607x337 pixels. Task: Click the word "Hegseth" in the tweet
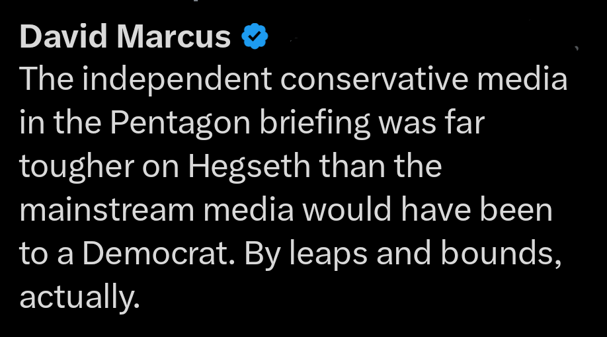click(x=249, y=167)
